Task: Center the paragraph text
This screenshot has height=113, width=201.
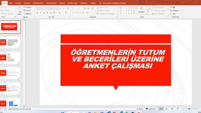Action: 77,13
